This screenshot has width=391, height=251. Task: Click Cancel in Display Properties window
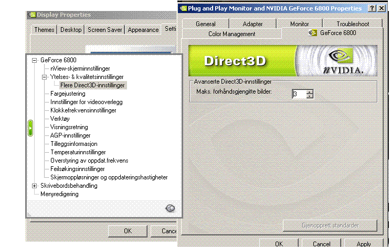click(x=164, y=231)
